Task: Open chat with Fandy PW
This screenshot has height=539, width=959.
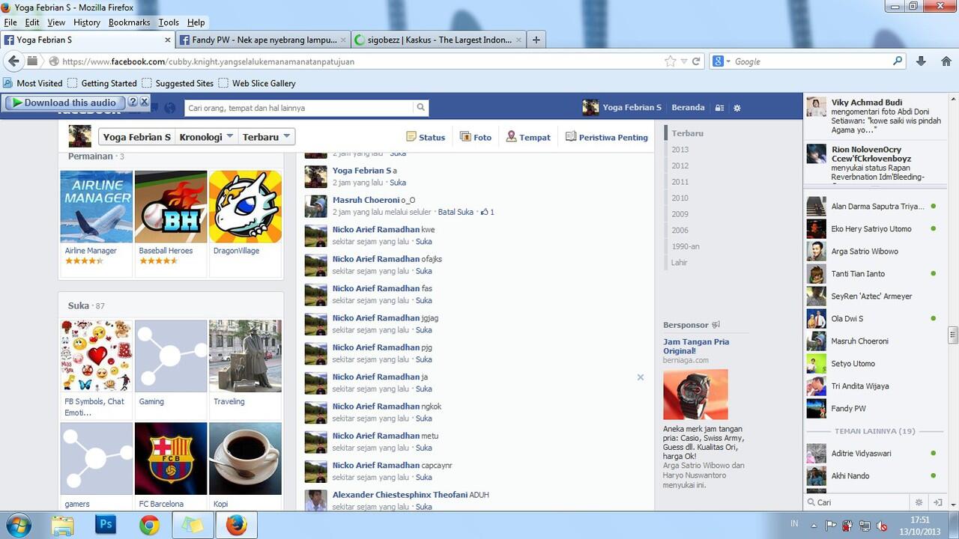Action: (873, 409)
